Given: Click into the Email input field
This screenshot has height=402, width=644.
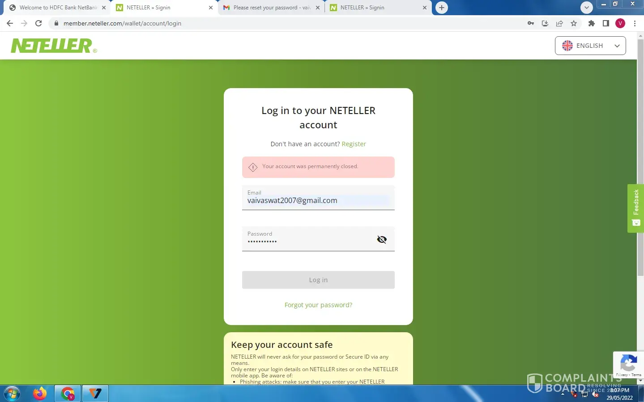Looking at the screenshot, I should pos(318,198).
